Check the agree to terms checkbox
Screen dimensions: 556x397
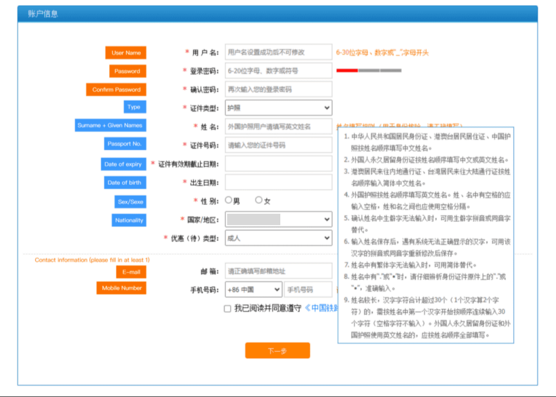click(x=228, y=309)
